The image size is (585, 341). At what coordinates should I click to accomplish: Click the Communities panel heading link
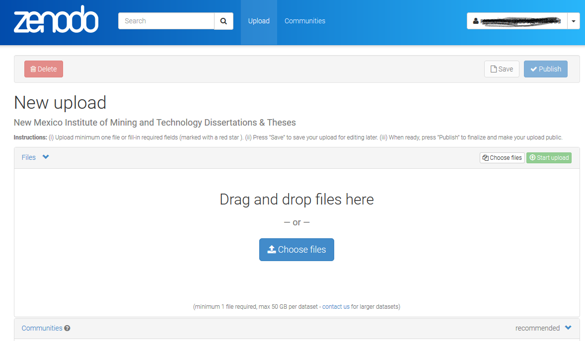click(x=42, y=328)
